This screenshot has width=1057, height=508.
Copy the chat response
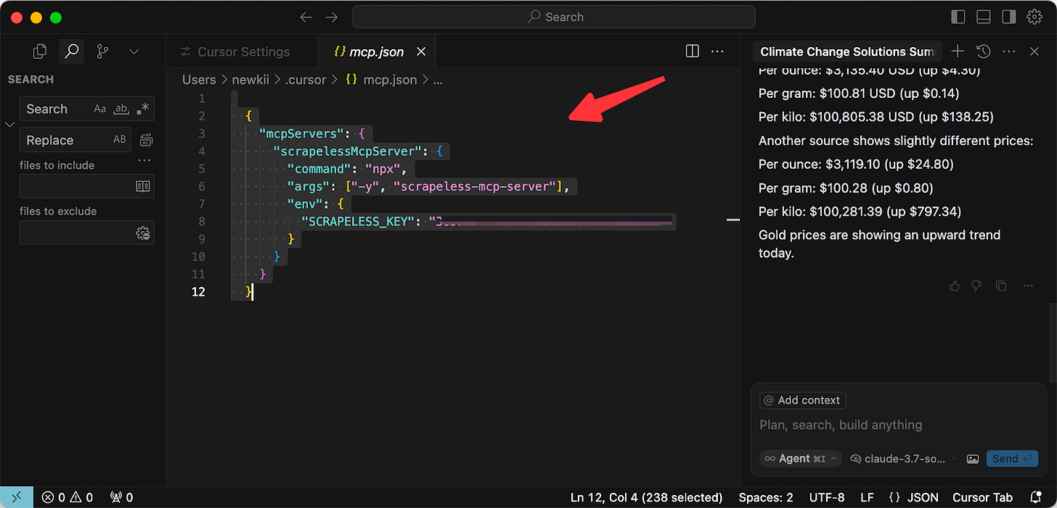[1001, 286]
